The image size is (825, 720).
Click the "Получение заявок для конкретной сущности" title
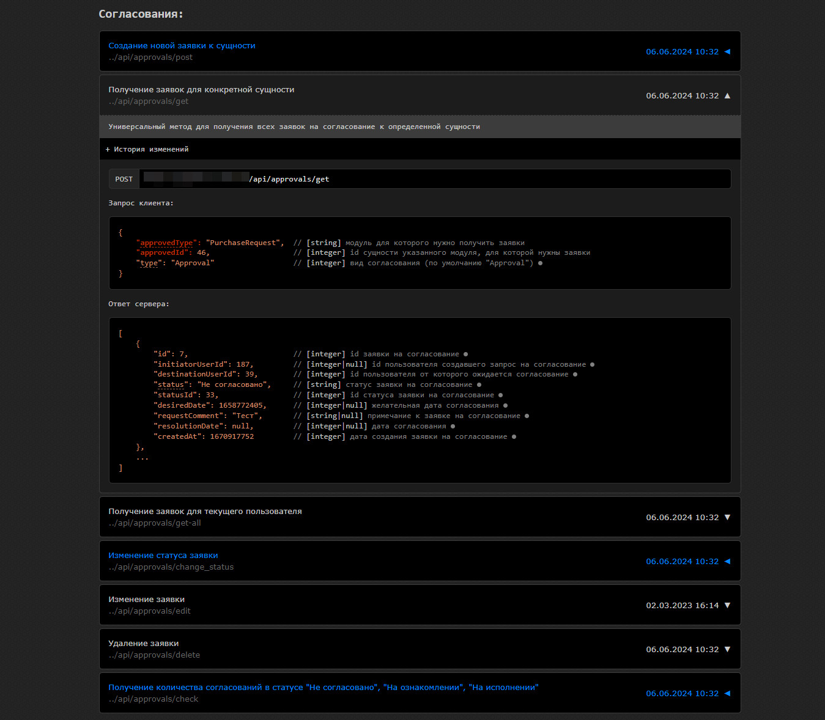point(201,90)
